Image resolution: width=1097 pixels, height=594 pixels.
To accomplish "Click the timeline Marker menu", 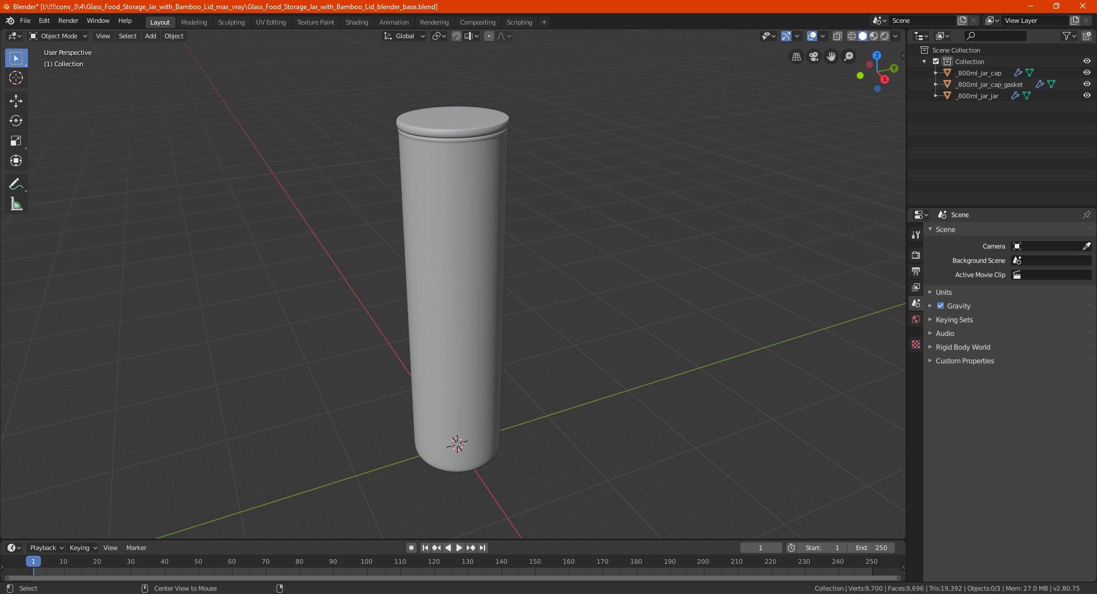I will pyautogui.click(x=136, y=548).
